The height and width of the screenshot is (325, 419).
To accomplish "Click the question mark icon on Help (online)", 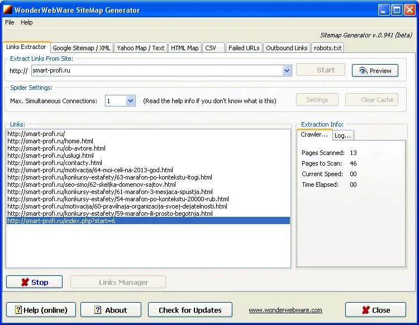I will pos(18,310).
